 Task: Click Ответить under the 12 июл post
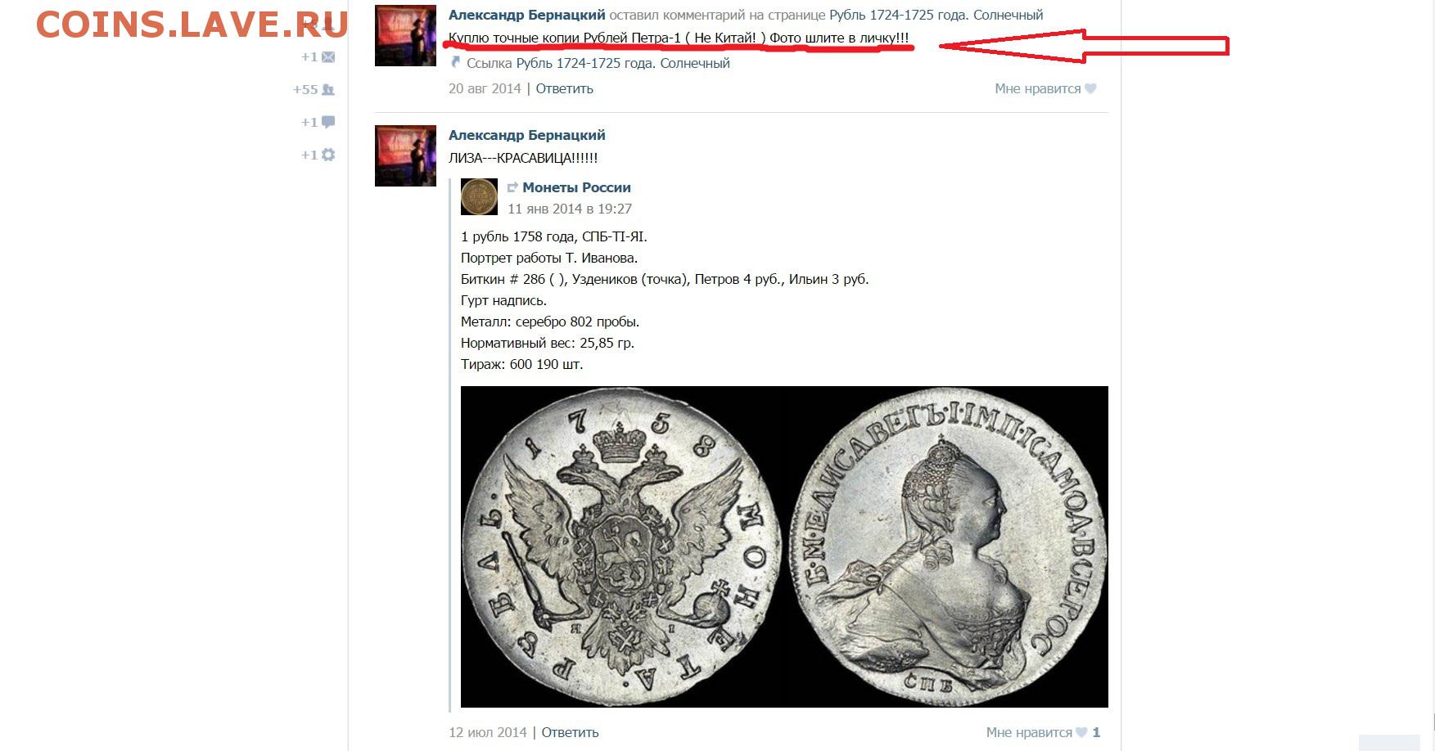(570, 732)
